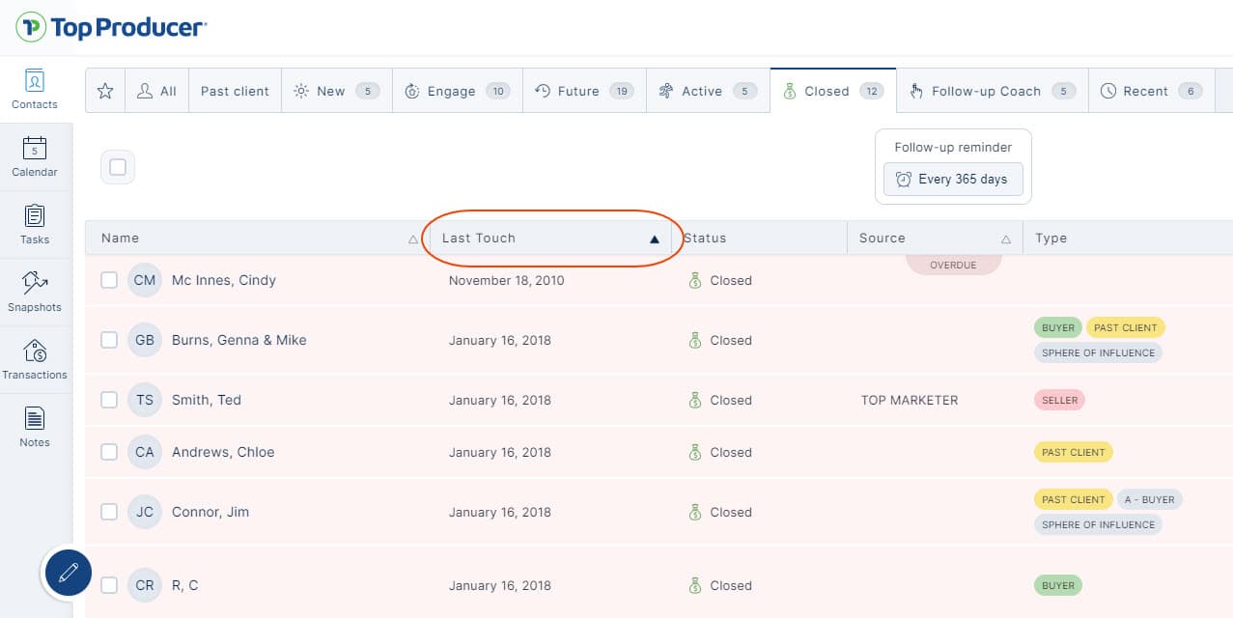Open the Calendar sidebar icon
The image size is (1233, 618).
(x=35, y=149)
